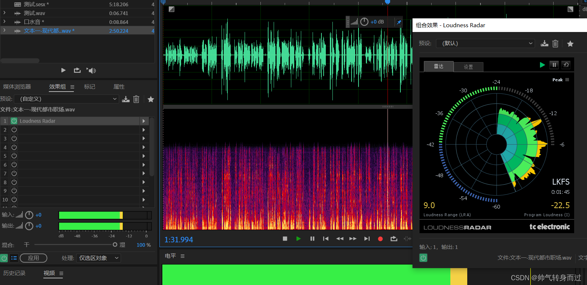The width and height of the screenshot is (587, 285).
Task: Toggle power on effect slot 5
Action: [x=14, y=156]
